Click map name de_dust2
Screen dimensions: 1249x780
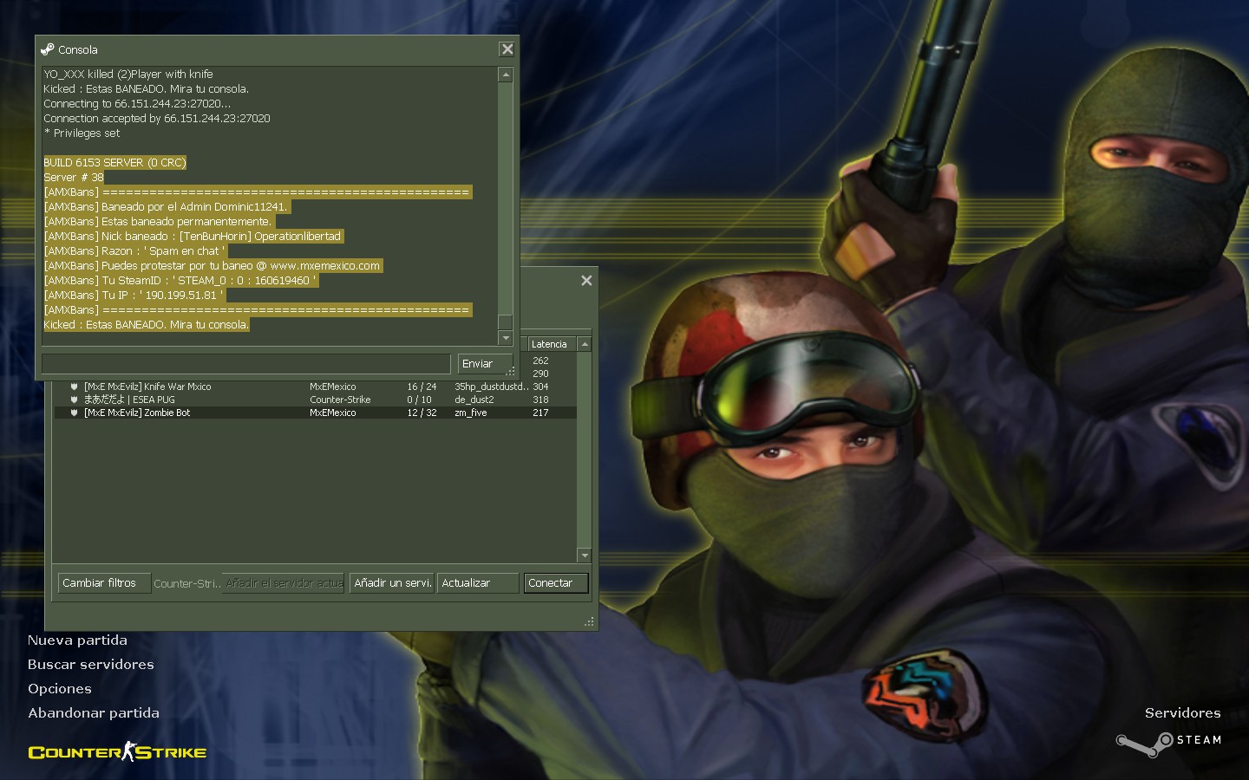click(x=474, y=400)
